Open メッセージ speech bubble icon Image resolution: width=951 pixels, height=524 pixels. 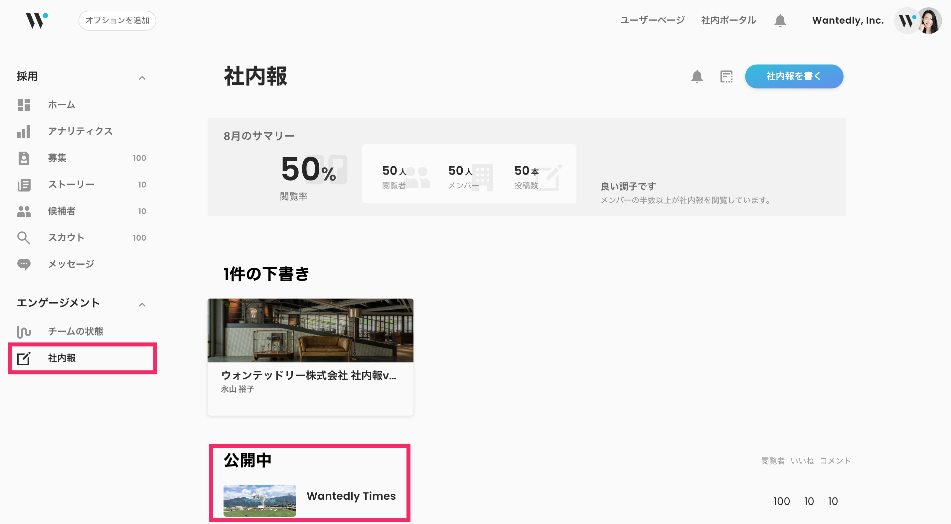click(24, 264)
